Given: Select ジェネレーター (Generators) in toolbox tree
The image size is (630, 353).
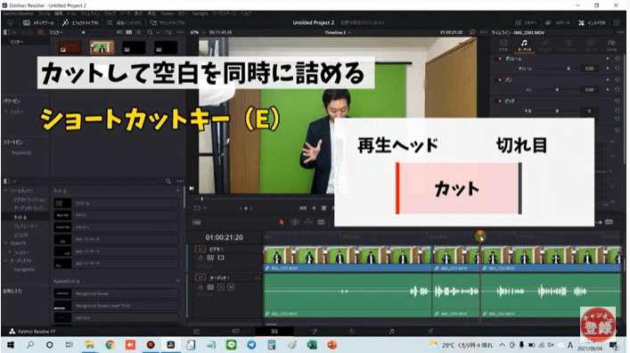Looking at the screenshot, I should coord(25,226).
